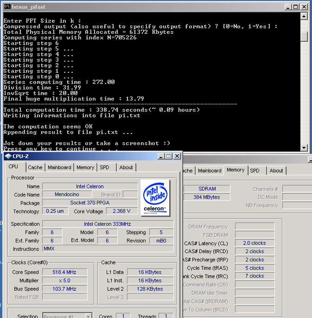Click the Package value 'Socket 370 PPGA'

[x=90, y=203]
